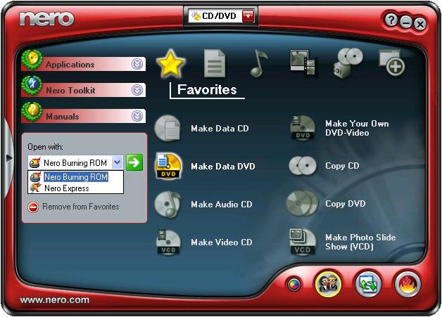This screenshot has height=317, width=442.
Task: Expand the Nero Toolkit panel chevron
Action: (x=137, y=91)
